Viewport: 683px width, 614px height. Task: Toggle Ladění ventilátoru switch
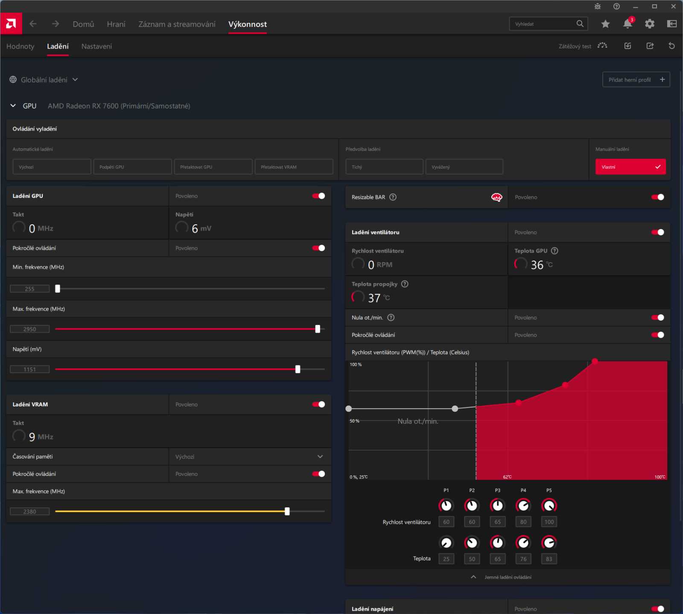[657, 232]
